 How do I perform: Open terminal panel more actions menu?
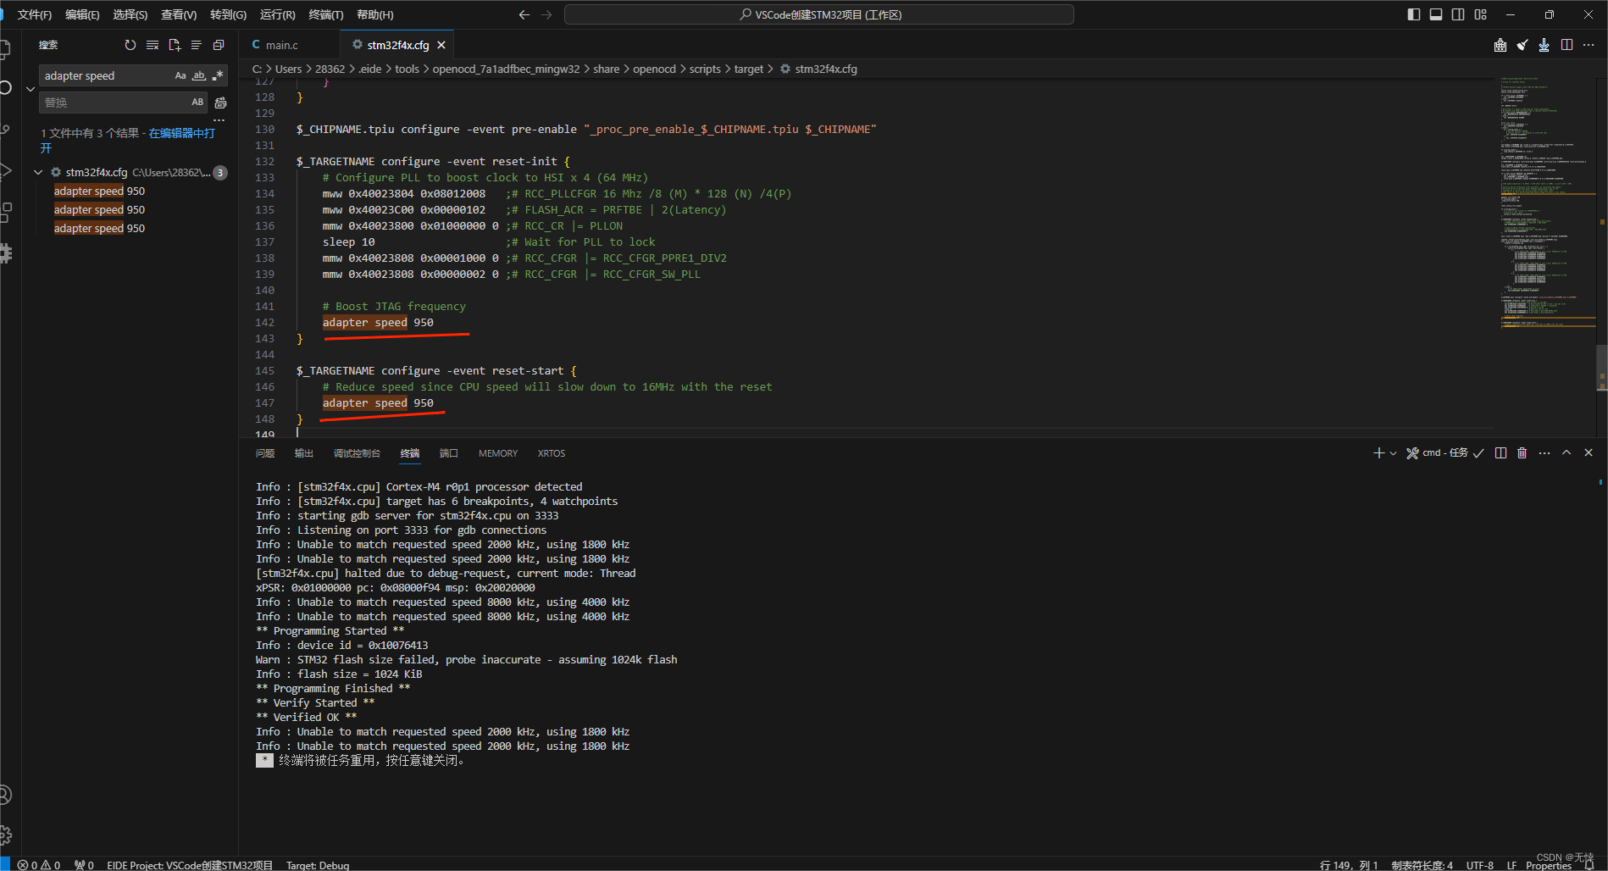(1544, 453)
